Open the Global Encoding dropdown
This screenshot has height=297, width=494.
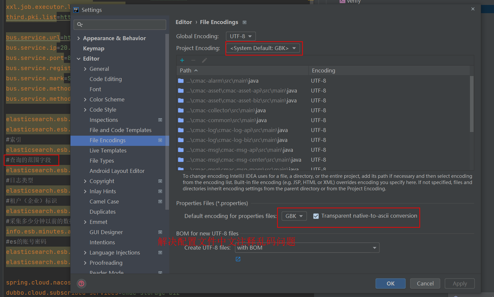(241, 36)
